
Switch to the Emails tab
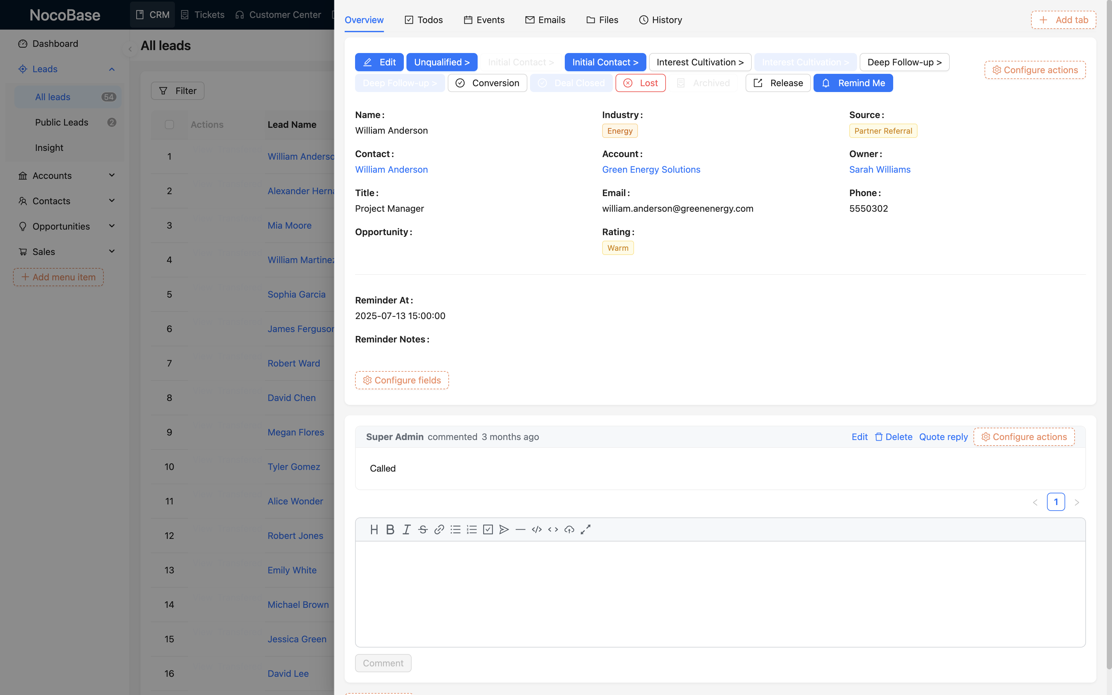pyautogui.click(x=545, y=20)
